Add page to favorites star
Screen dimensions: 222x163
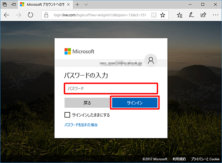pos(163,15)
